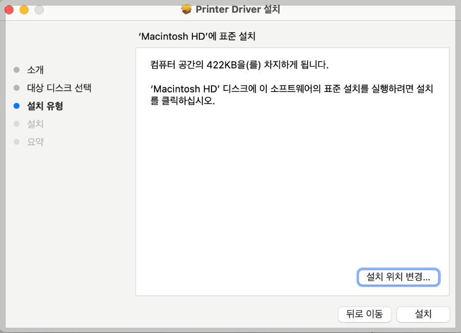This screenshot has width=461, height=333.
Task: Open the 설치 위치 변경… dialog
Action: 398,277
